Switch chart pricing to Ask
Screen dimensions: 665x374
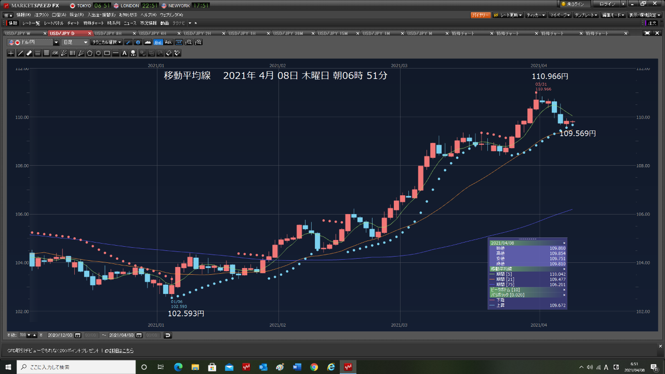pos(168,42)
